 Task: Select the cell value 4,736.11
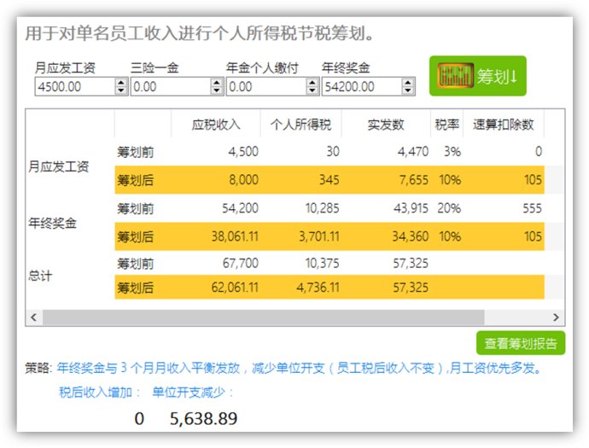tap(318, 288)
